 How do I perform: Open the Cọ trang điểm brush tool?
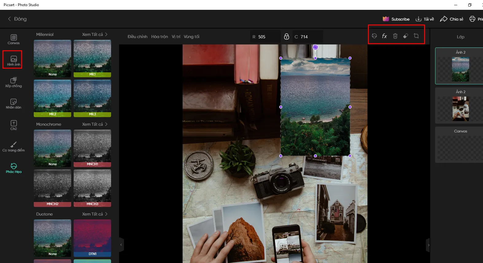pyautogui.click(x=14, y=147)
